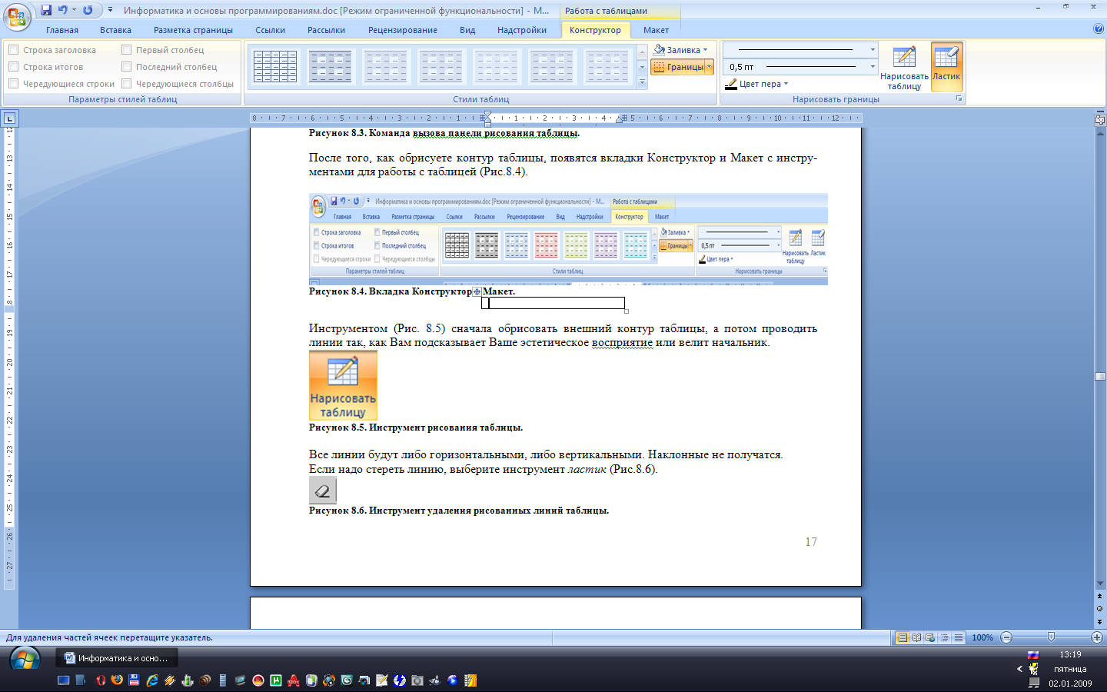Launch Firefox from the taskbar
Image resolution: width=1107 pixels, height=692 pixels.
click(x=117, y=680)
